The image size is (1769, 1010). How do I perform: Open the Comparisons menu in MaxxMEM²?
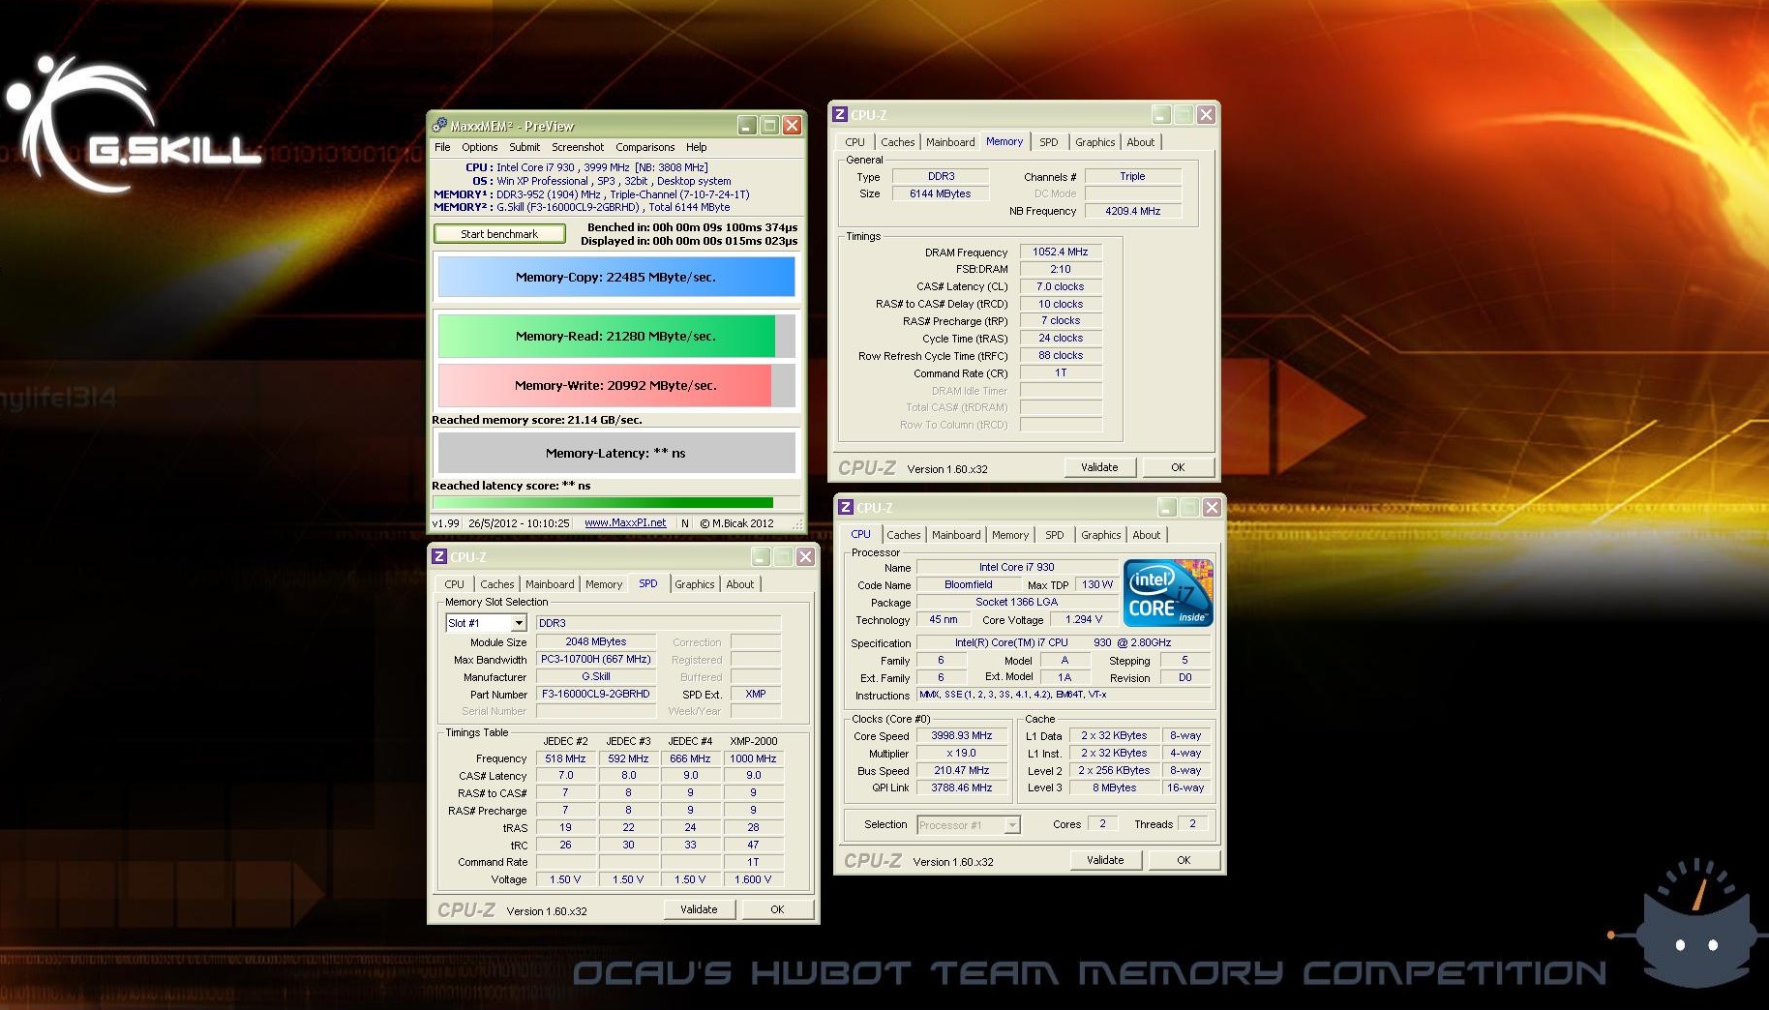pyautogui.click(x=645, y=147)
